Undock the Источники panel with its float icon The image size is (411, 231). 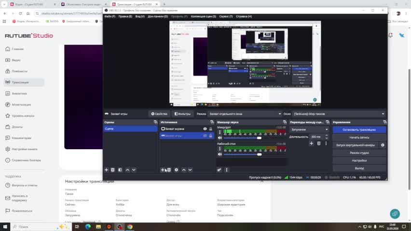coord(212,122)
